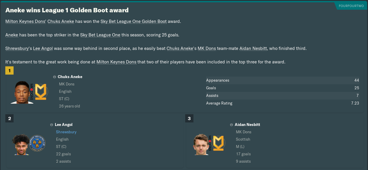
Task: Click the FOURFOURTWO source tag
Action: [351, 6]
